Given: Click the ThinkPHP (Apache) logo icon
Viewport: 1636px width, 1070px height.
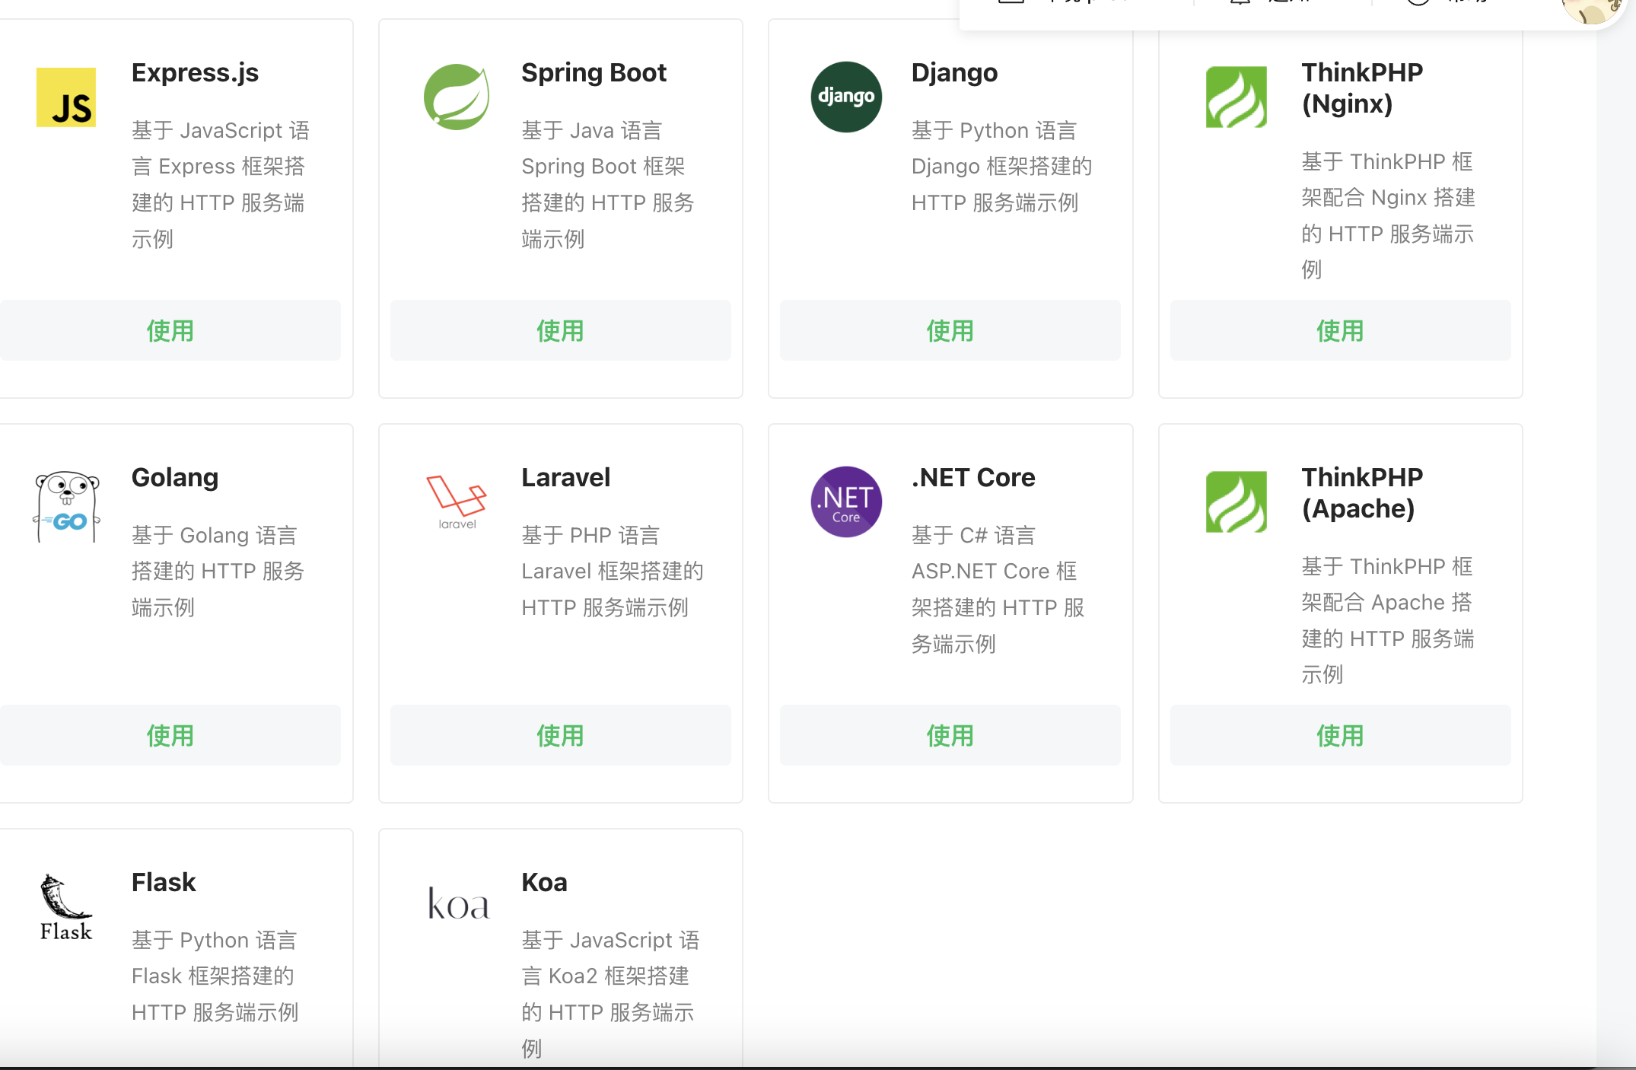Looking at the screenshot, I should click(1237, 502).
